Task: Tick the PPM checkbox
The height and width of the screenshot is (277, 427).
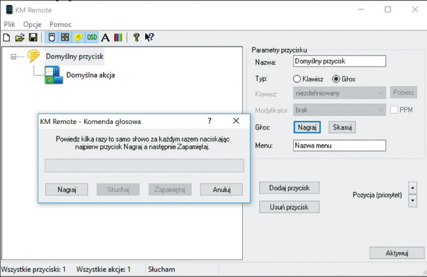Action: pyautogui.click(x=394, y=110)
